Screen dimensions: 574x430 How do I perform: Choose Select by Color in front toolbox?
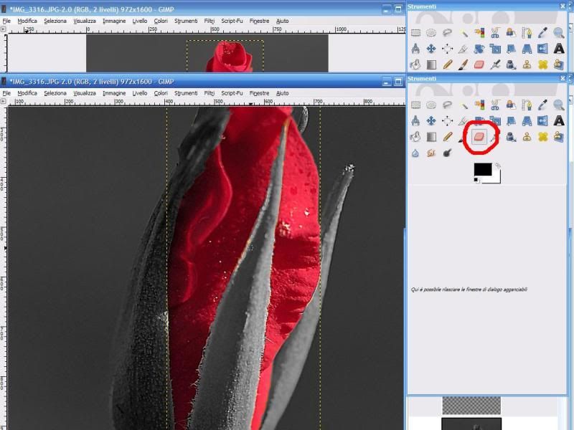[479, 105]
